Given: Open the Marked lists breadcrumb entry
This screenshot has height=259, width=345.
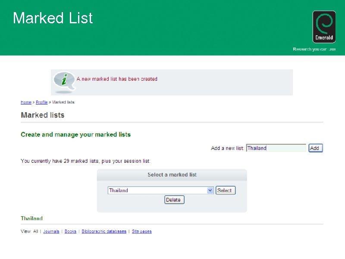Looking at the screenshot, I should pyautogui.click(x=63, y=102).
